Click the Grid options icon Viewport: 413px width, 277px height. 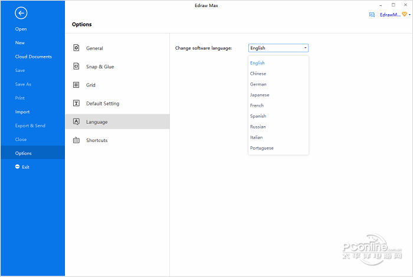[x=76, y=85]
